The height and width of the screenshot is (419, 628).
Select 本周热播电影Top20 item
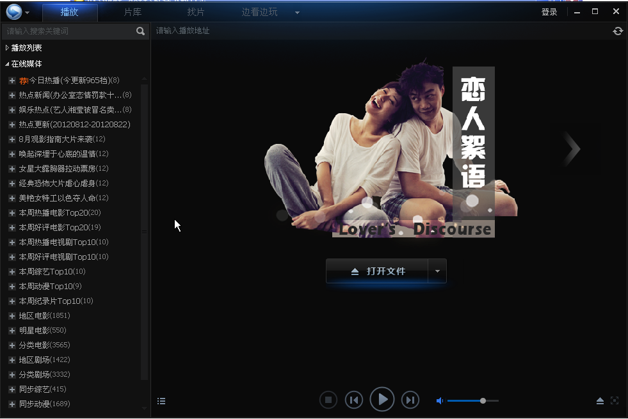point(60,212)
